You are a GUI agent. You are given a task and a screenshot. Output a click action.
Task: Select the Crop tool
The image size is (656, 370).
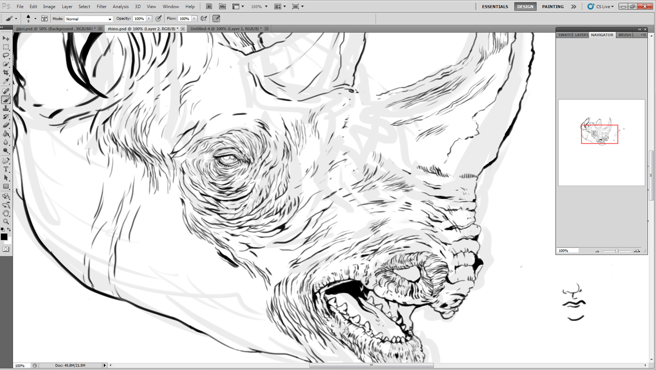[x=6, y=73]
